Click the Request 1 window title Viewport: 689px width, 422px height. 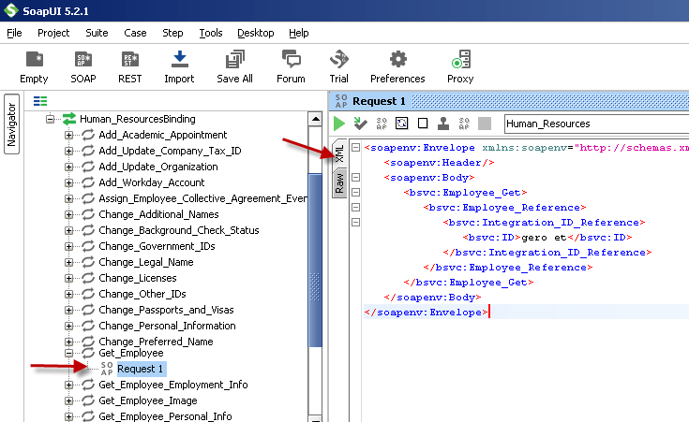379,101
